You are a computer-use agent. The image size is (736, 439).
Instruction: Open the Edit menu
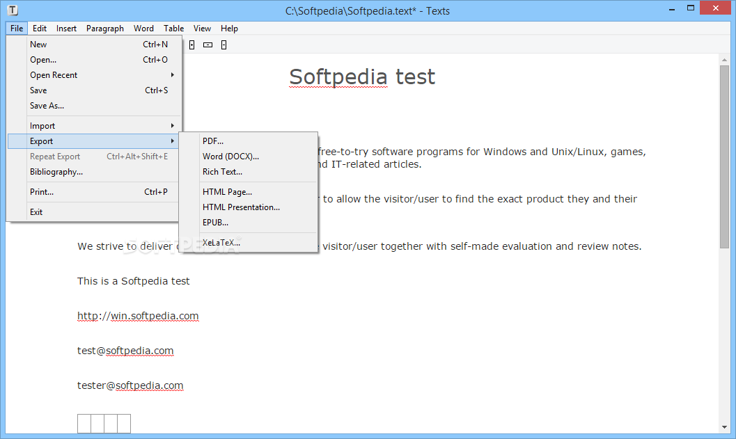pos(40,28)
